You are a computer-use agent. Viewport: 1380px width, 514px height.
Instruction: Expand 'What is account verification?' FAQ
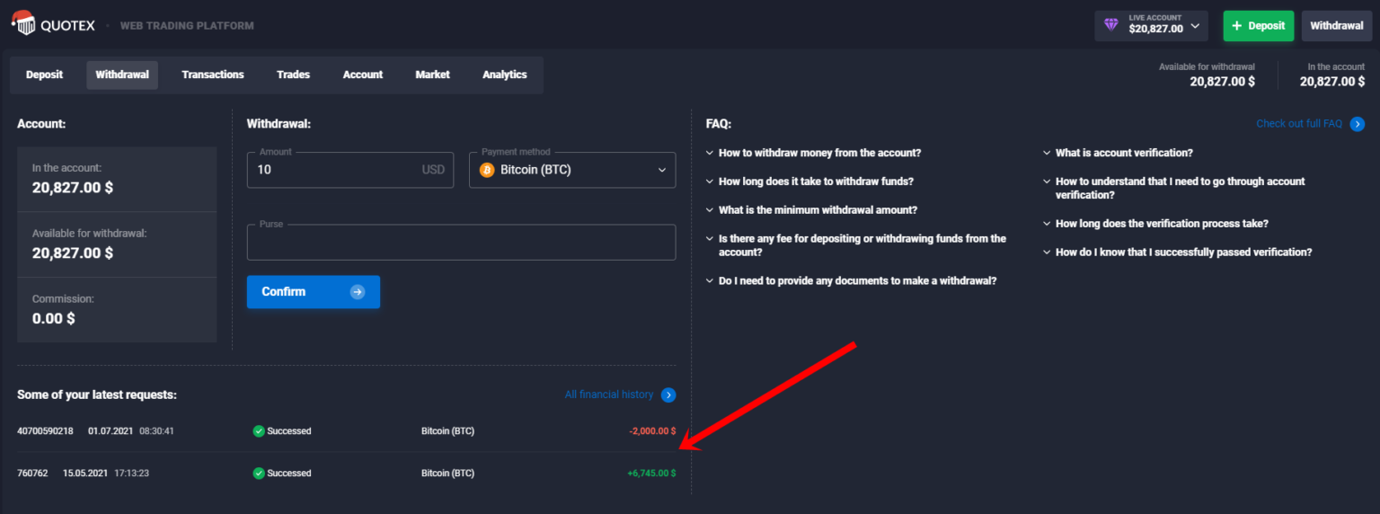(1123, 154)
